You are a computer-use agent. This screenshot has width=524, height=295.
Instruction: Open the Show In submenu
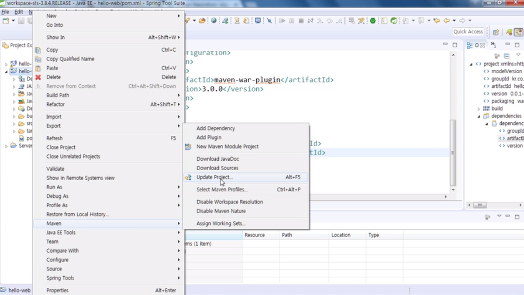[109, 38]
